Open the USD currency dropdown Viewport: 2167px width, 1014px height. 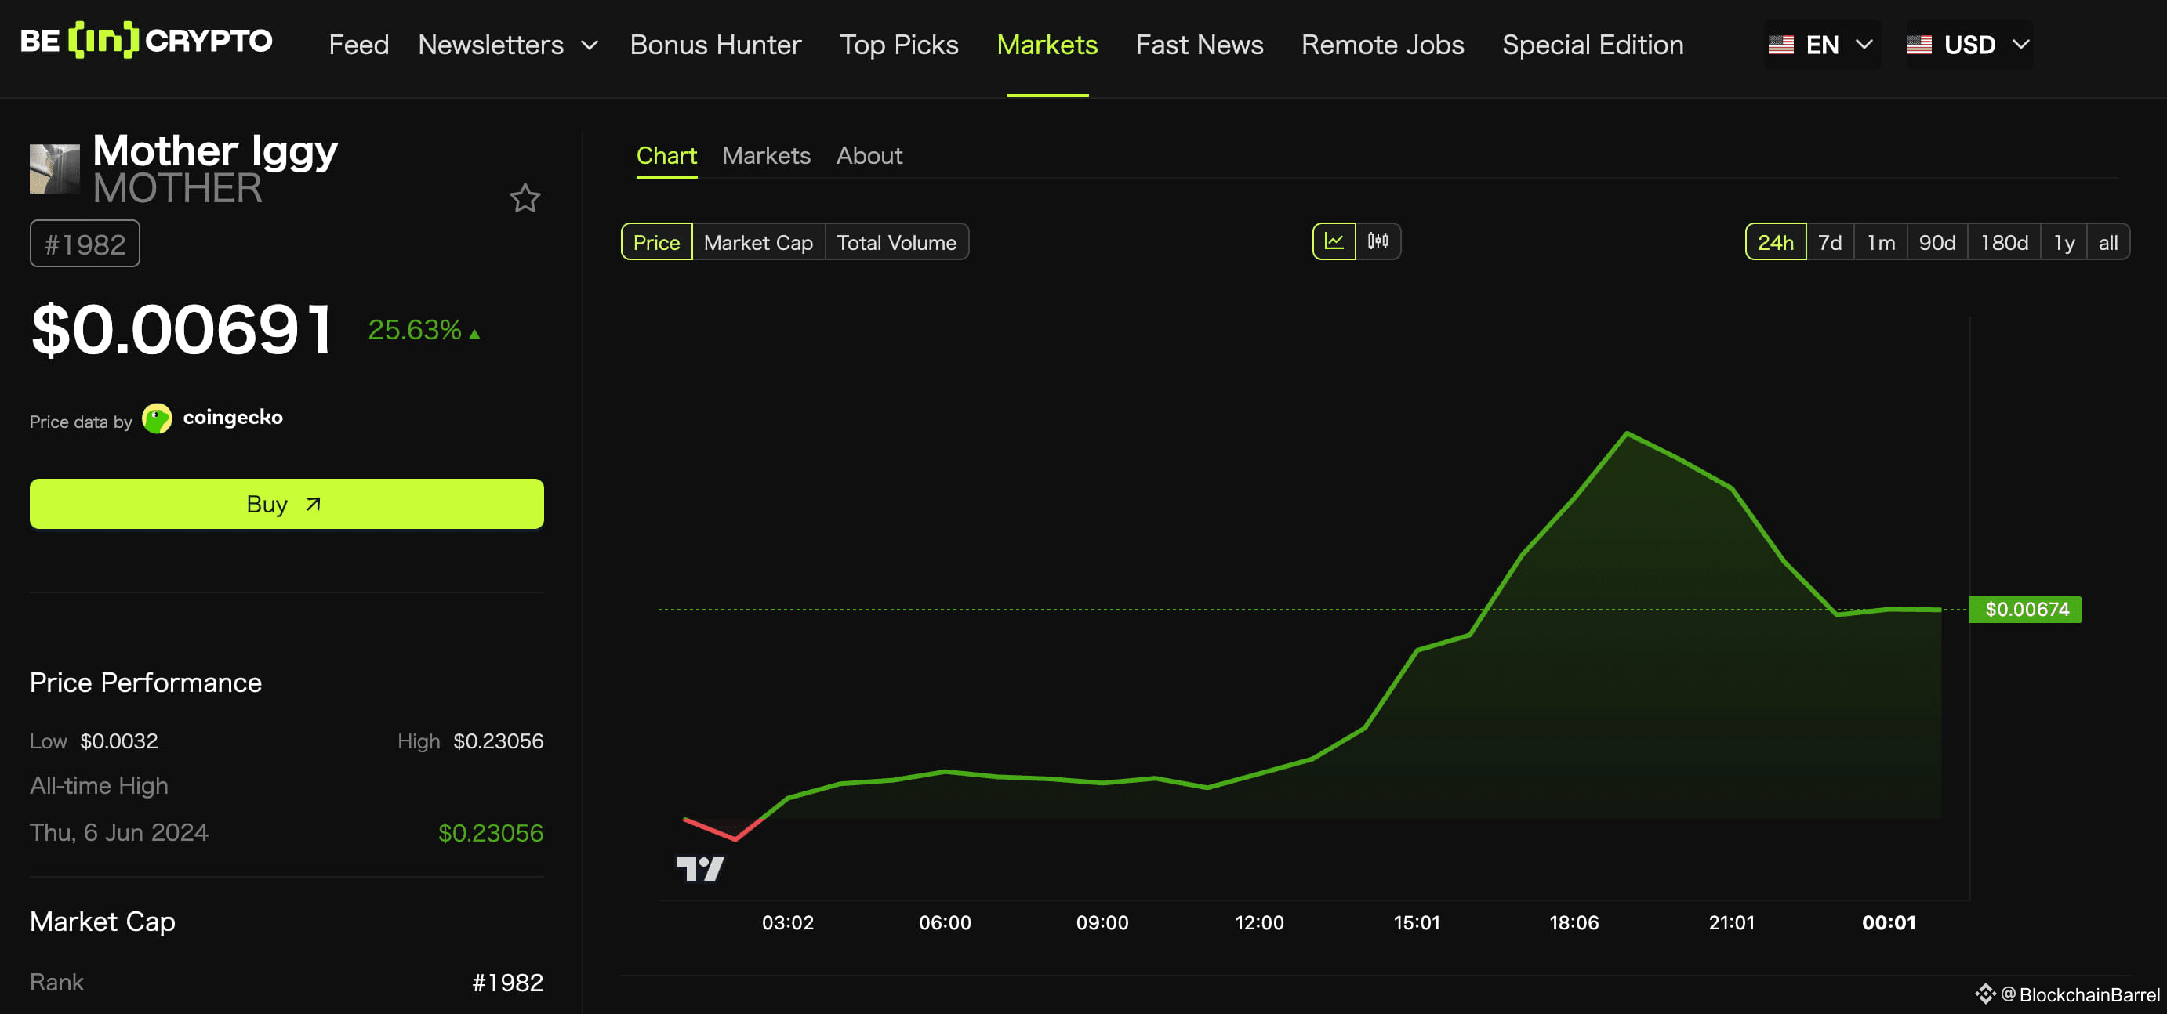pos(1969,45)
